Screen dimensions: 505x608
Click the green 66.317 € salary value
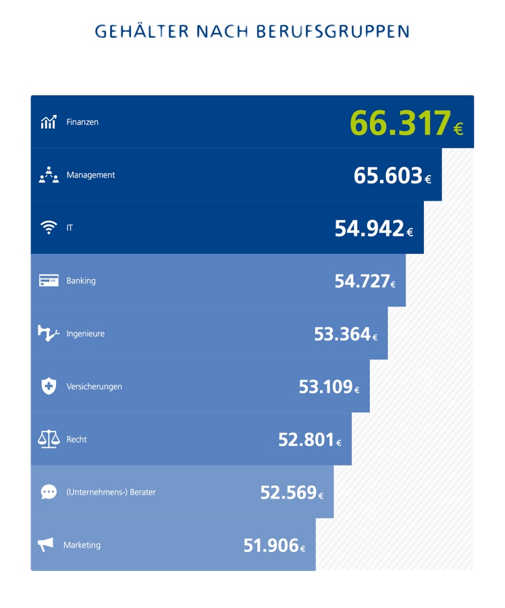pyautogui.click(x=405, y=124)
